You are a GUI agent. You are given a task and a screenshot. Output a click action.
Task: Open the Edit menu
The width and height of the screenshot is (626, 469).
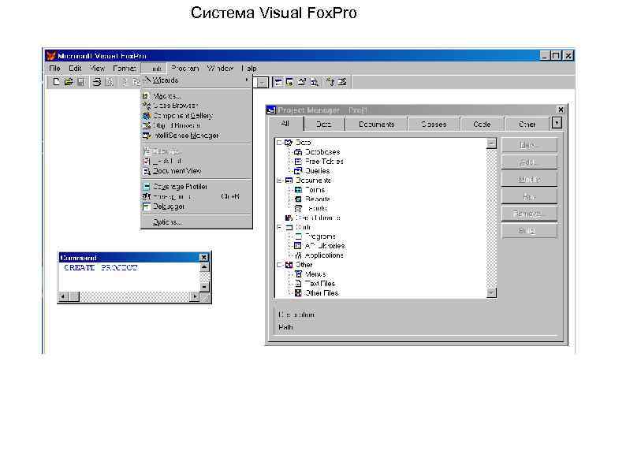pyautogui.click(x=75, y=69)
